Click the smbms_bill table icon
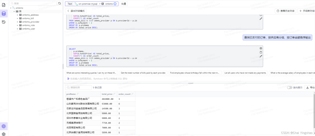Screen dimensions: 315x136 [x=20, y=18]
